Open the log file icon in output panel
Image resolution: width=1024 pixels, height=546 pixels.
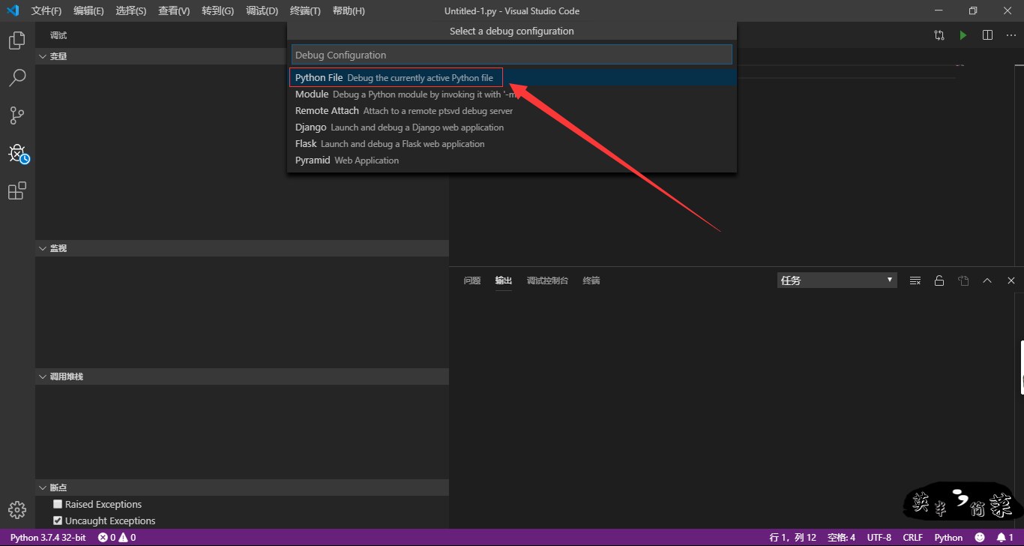tap(963, 280)
